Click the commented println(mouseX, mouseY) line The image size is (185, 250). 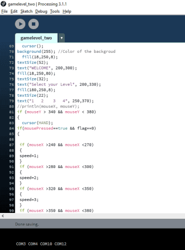(x=48, y=106)
